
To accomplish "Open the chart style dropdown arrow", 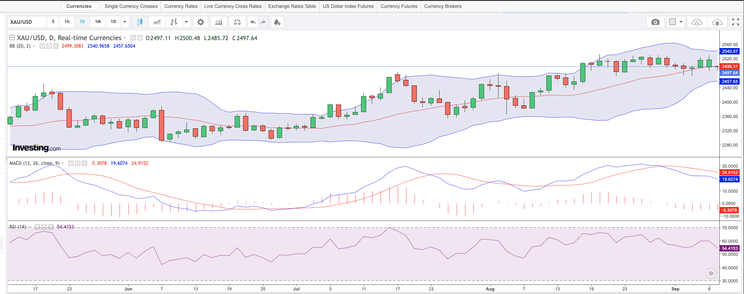I will [x=186, y=22].
